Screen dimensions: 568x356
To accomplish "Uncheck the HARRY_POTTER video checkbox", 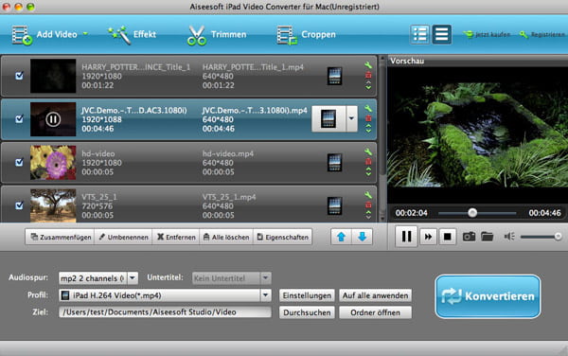I will click(19, 76).
